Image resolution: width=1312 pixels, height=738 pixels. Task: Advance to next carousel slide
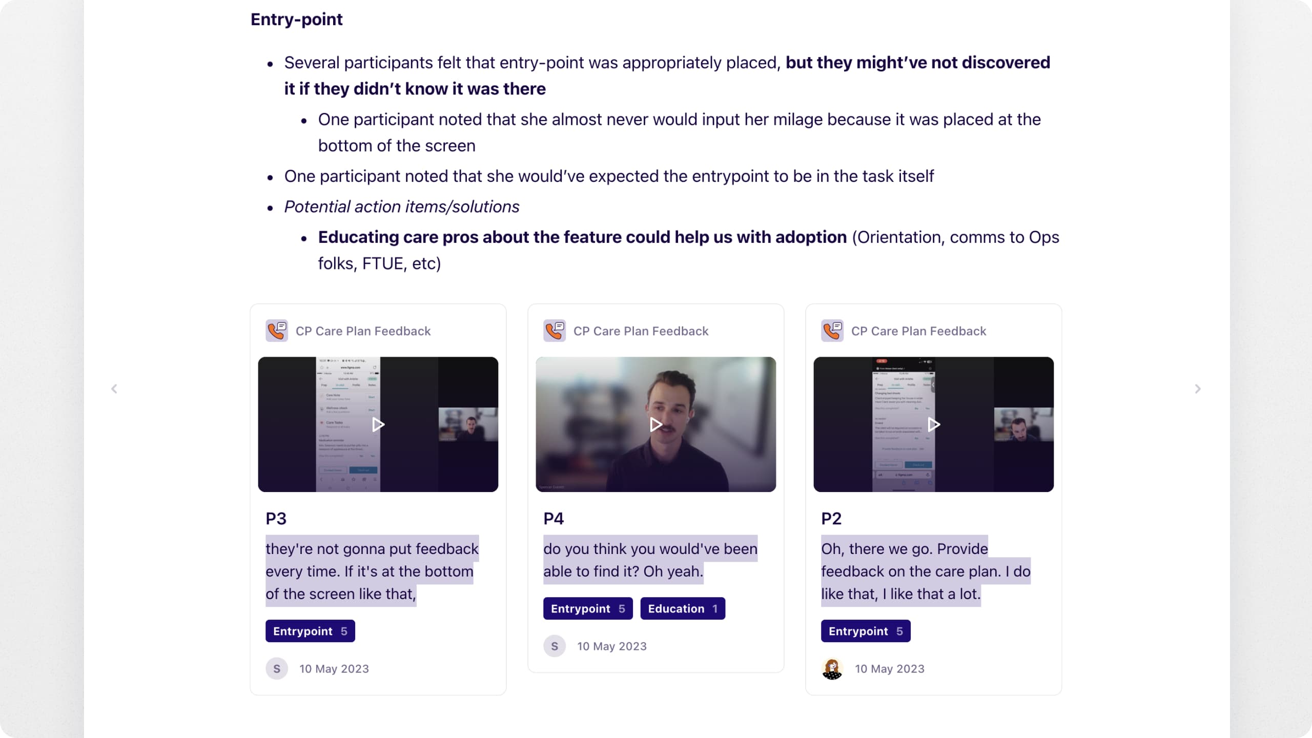(1198, 389)
